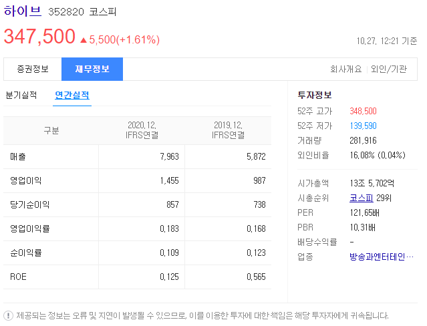
Task: Click the 투자정보 heading
Action: [x=315, y=95]
